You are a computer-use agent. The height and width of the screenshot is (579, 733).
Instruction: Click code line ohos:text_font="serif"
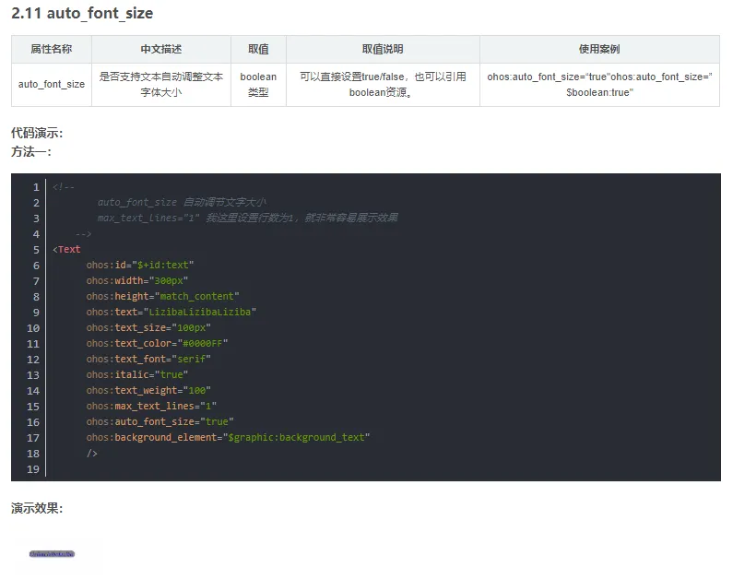click(x=148, y=359)
